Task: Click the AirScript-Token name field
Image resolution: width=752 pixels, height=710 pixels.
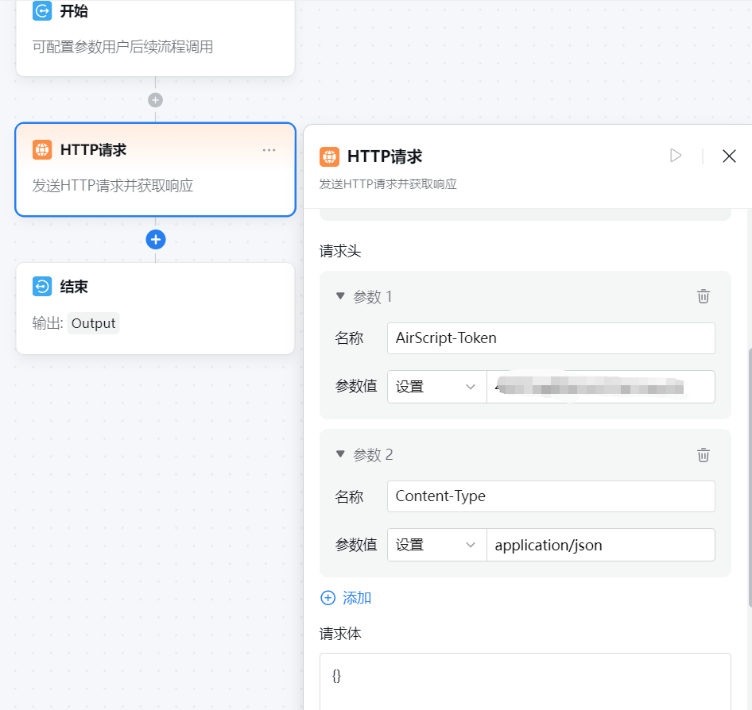Action: point(551,338)
